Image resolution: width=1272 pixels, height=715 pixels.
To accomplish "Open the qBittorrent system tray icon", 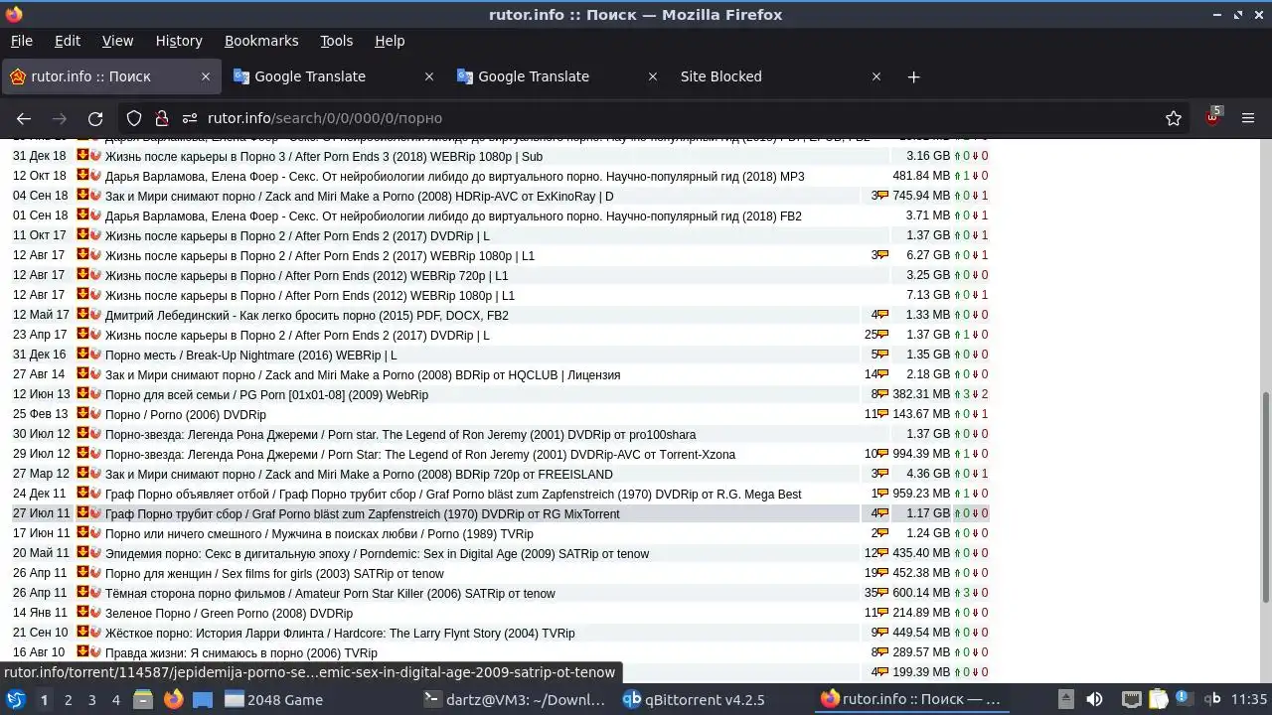I will 1212,699.
